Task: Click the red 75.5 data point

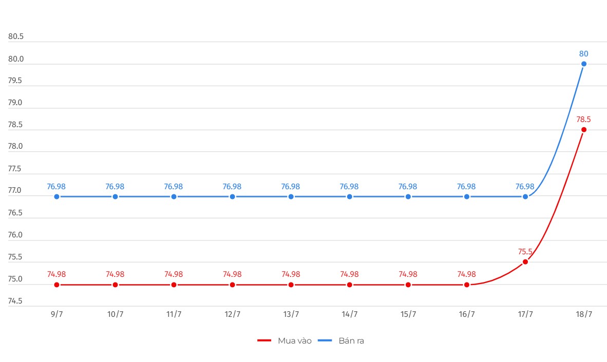Action: click(x=525, y=262)
